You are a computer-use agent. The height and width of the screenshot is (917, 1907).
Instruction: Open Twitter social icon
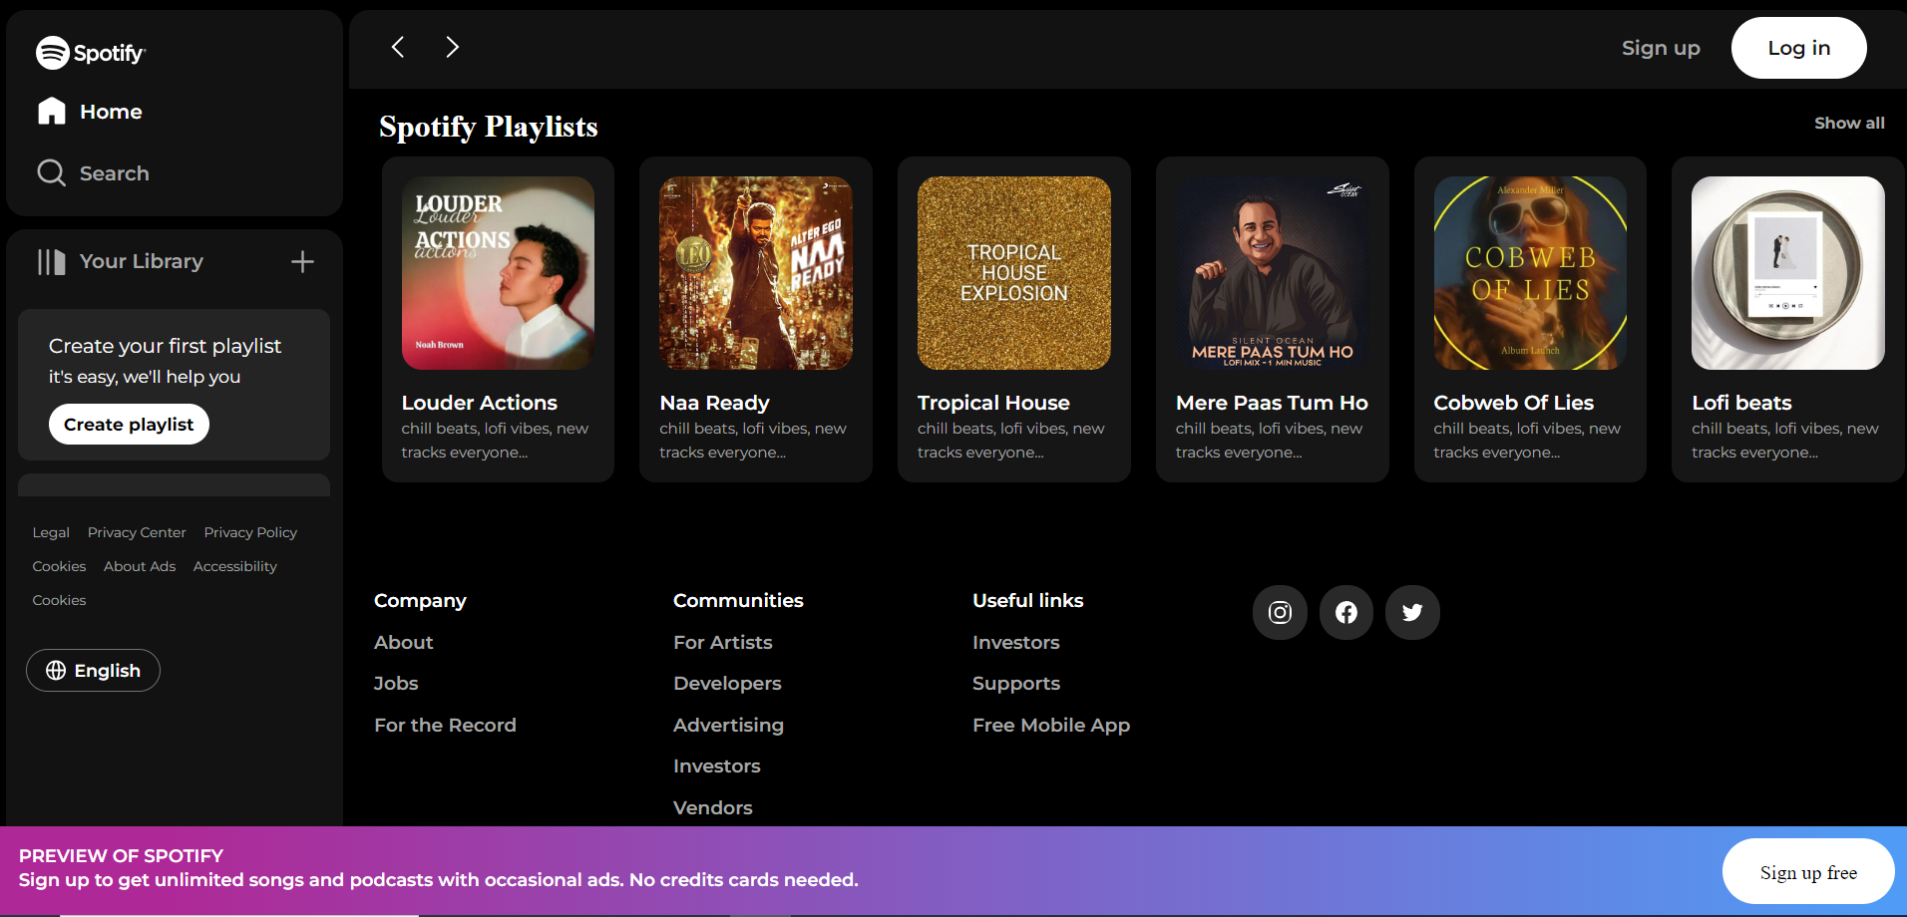pyautogui.click(x=1412, y=612)
